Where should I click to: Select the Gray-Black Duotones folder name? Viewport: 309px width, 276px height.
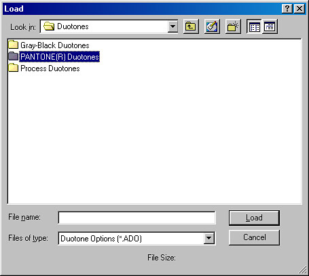tap(55, 45)
